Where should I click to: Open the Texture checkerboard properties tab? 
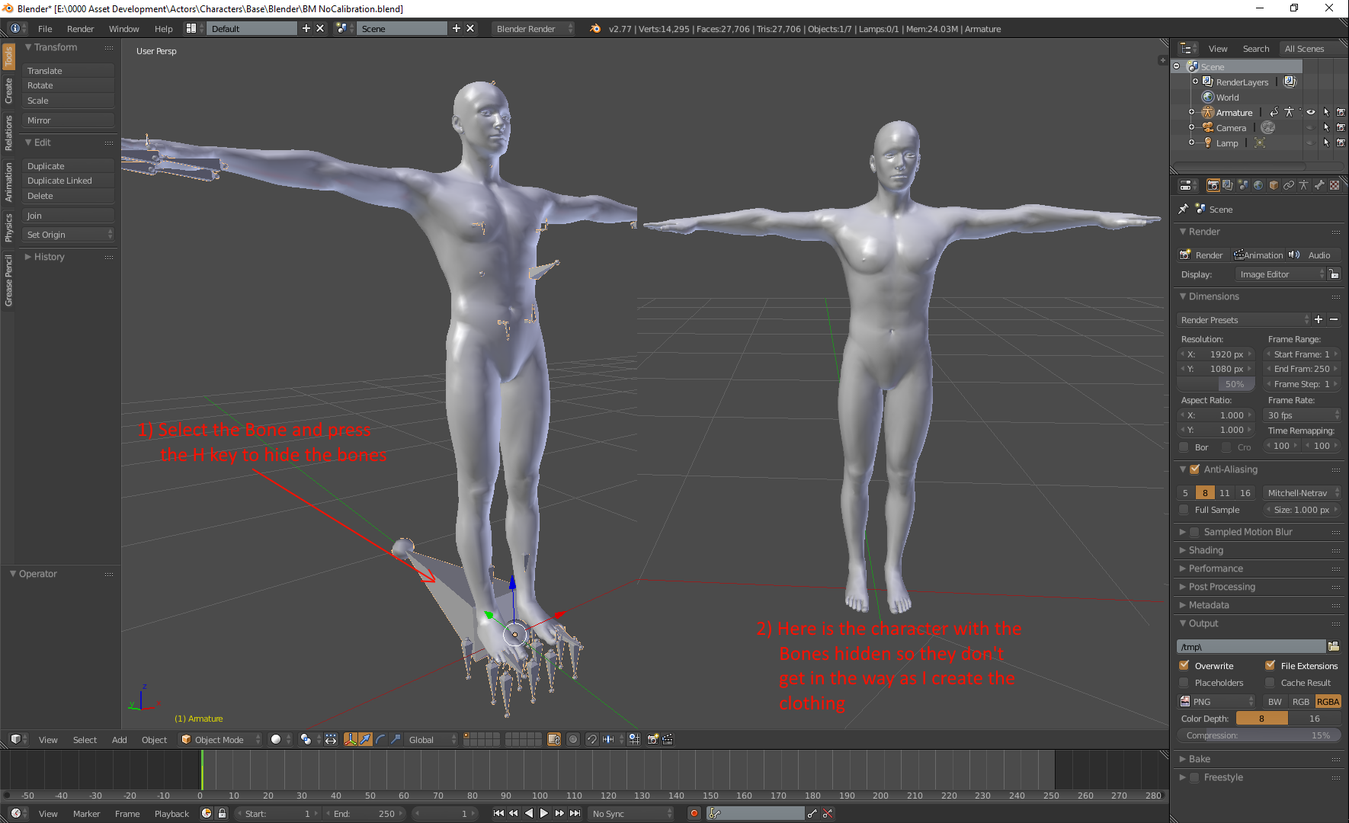pos(1335,185)
